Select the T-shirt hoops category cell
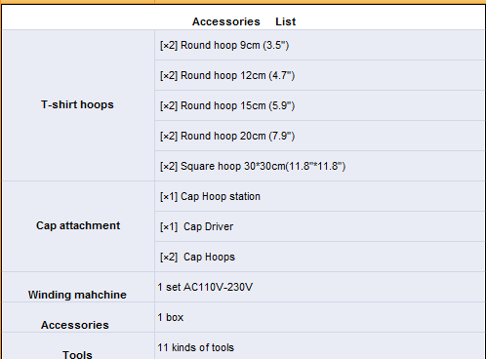 tap(78, 105)
